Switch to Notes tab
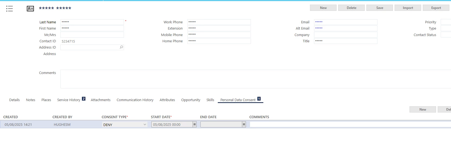 click(31, 100)
